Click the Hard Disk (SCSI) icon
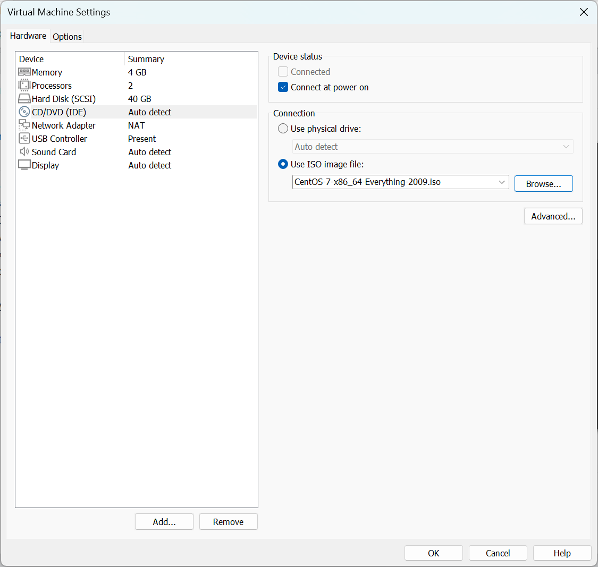The width and height of the screenshot is (598, 567). pos(24,99)
